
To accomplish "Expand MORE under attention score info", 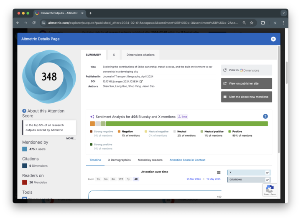I will (x=71, y=138).
